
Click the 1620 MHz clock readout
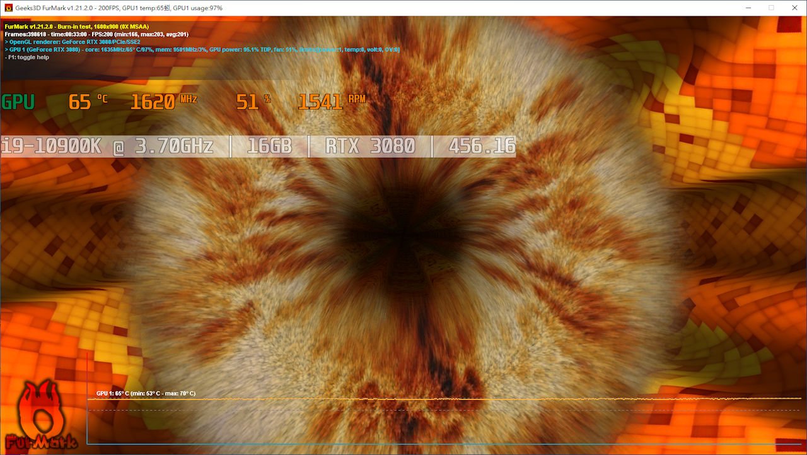(164, 102)
